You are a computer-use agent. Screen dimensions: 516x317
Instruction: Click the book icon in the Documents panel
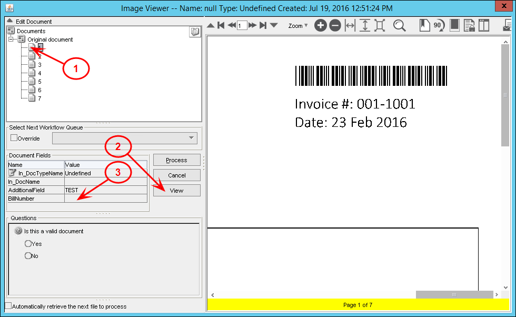click(195, 32)
